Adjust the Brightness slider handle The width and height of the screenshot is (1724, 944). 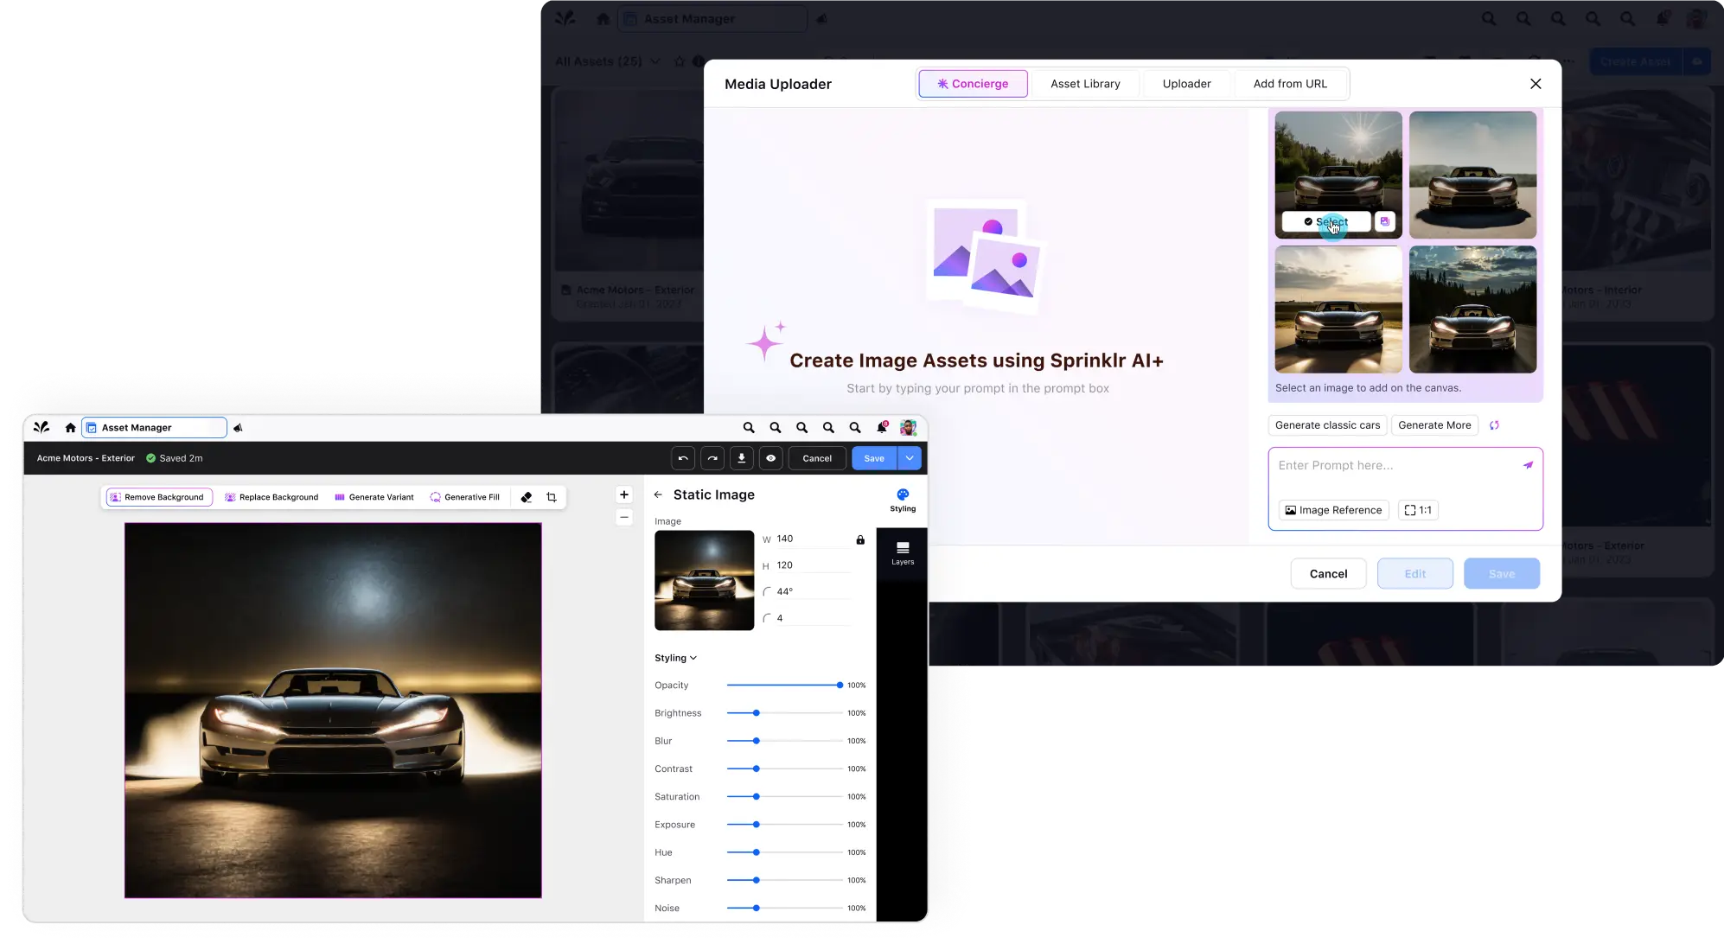click(x=756, y=713)
